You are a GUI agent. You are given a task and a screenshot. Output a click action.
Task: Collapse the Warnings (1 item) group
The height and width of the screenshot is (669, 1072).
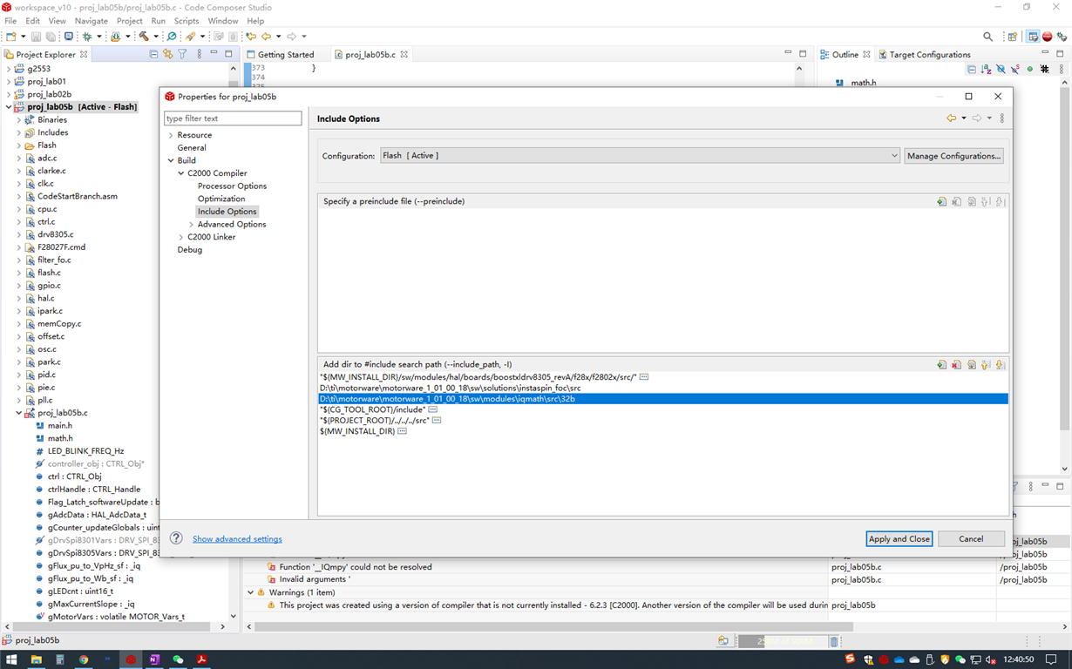tap(251, 592)
